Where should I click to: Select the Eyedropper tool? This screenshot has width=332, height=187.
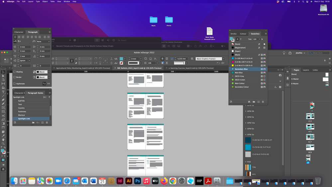click(x=3, y=136)
